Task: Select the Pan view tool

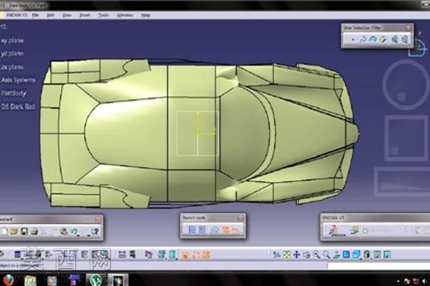Action: pyautogui.click(x=296, y=255)
